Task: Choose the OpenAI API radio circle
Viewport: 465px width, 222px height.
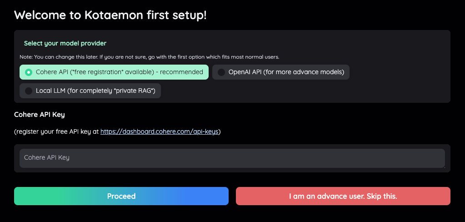Action: point(221,72)
